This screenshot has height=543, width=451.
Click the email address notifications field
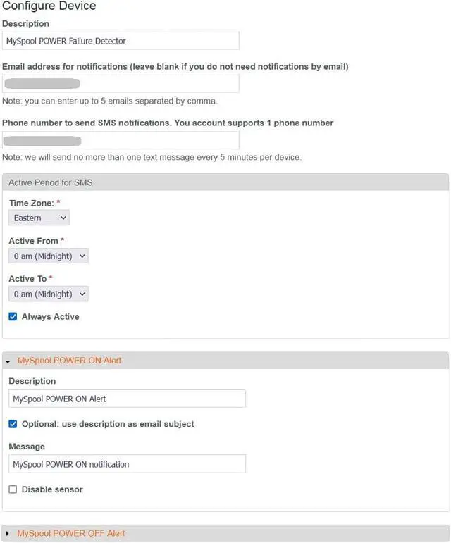click(x=121, y=84)
